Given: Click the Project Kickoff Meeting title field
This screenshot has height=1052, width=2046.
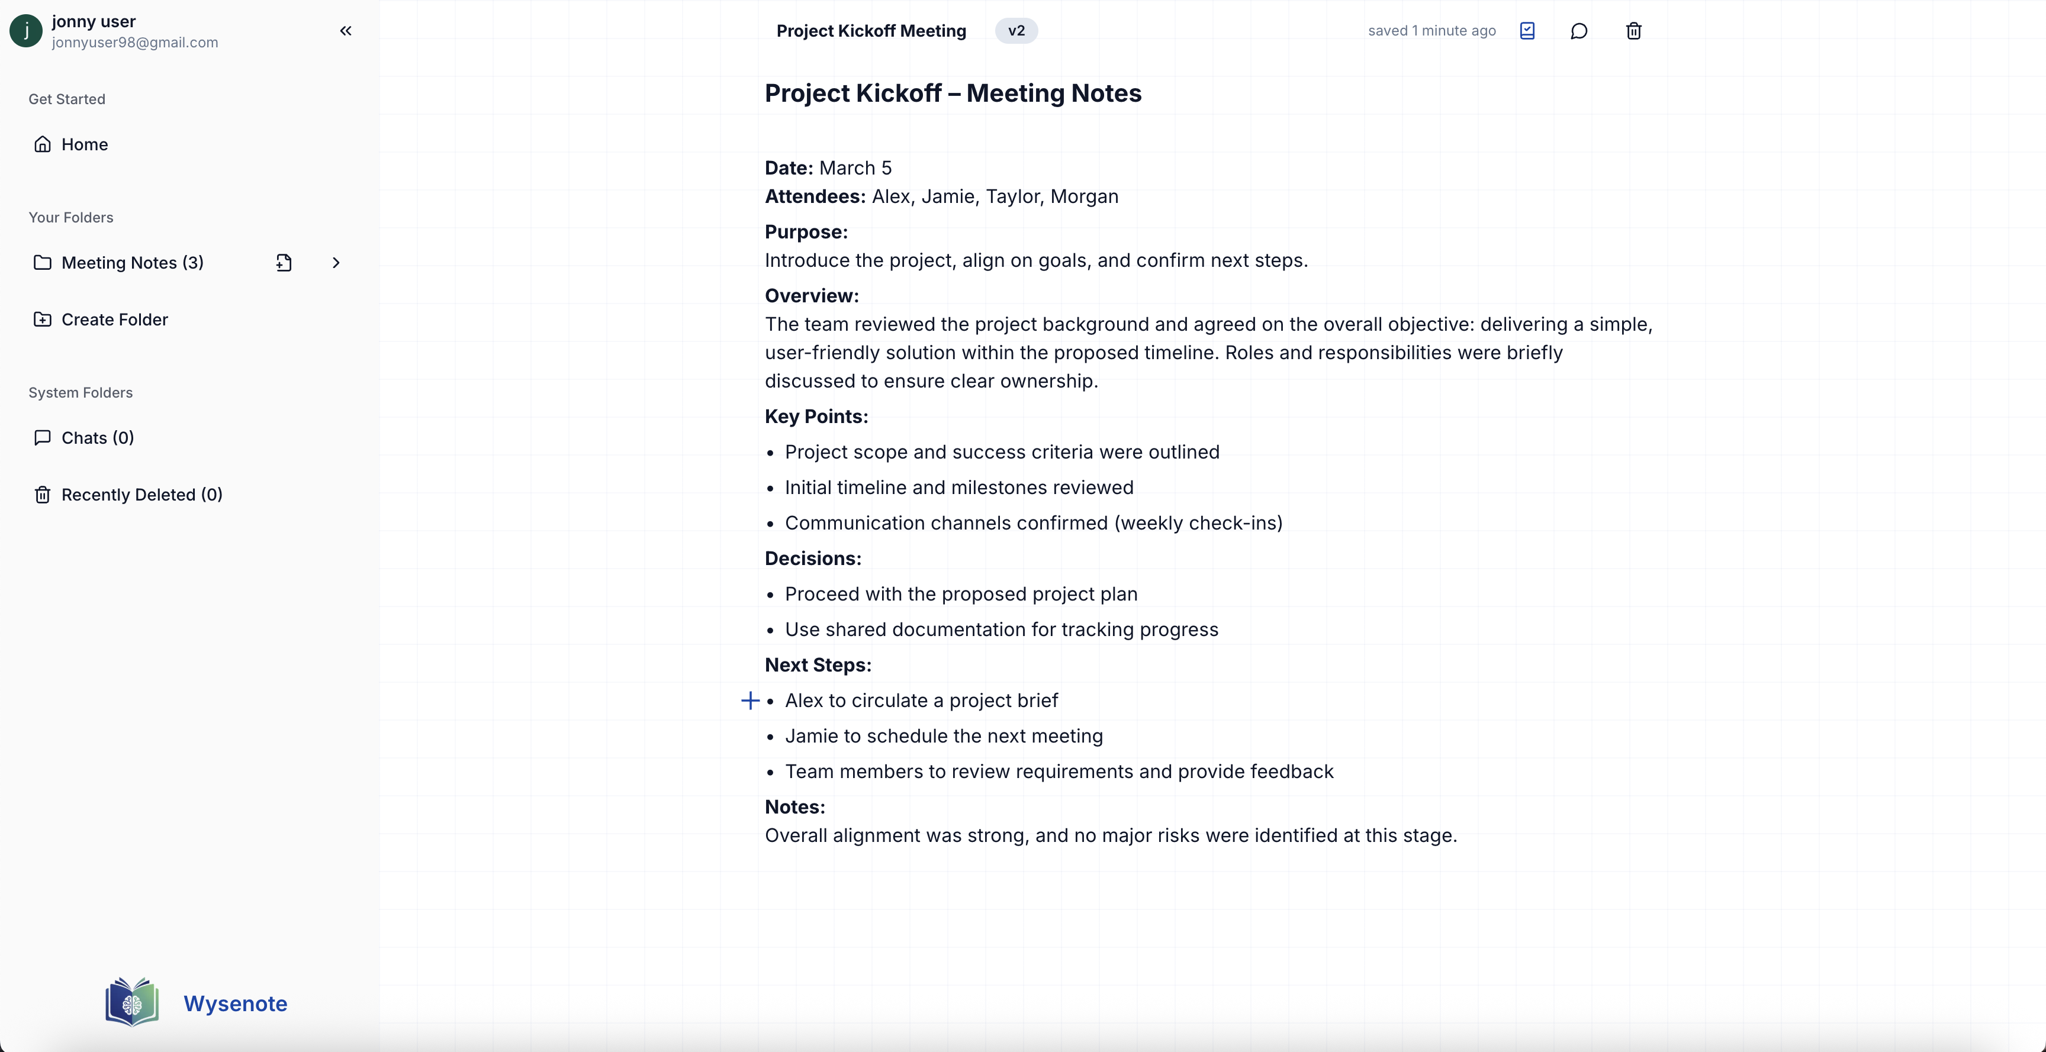Looking at the screenshot, I should coord(870,31).
